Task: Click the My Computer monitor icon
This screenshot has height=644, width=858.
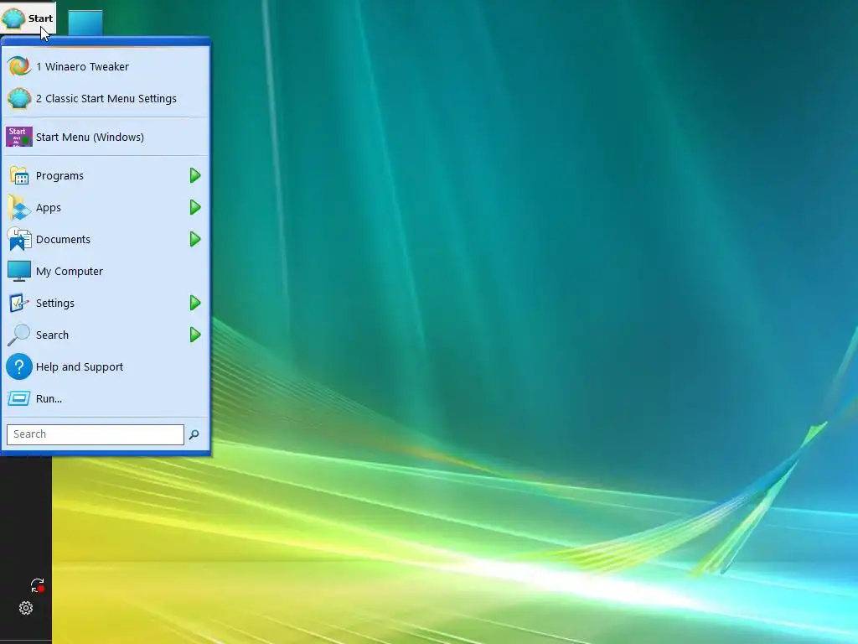Action: 19,271
